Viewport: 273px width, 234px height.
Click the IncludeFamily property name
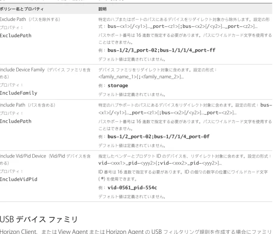[19, 93]
